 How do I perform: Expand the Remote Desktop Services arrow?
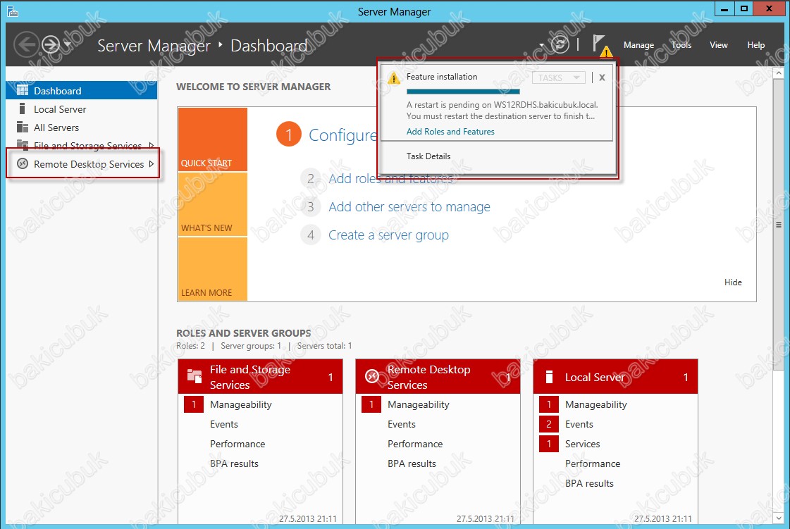tap(151, 163)
